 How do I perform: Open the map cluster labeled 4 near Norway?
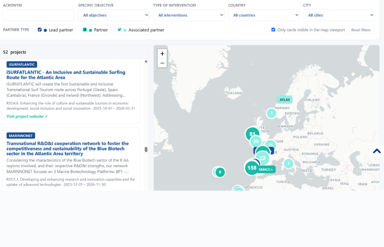pyautogui.click(x=271, y=113)
